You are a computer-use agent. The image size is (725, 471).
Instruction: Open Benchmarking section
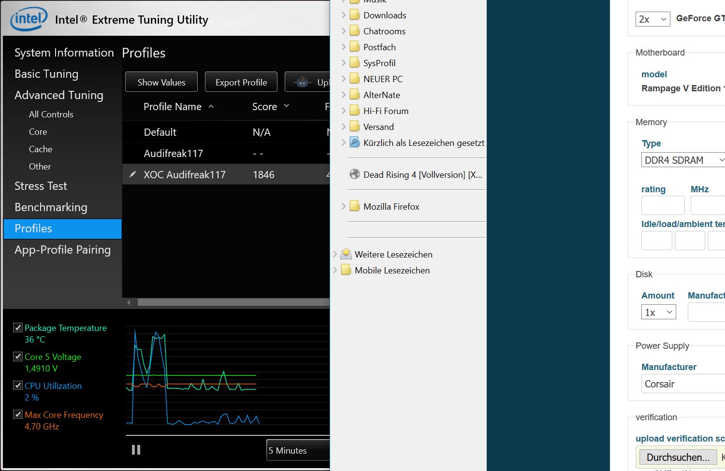51,207
